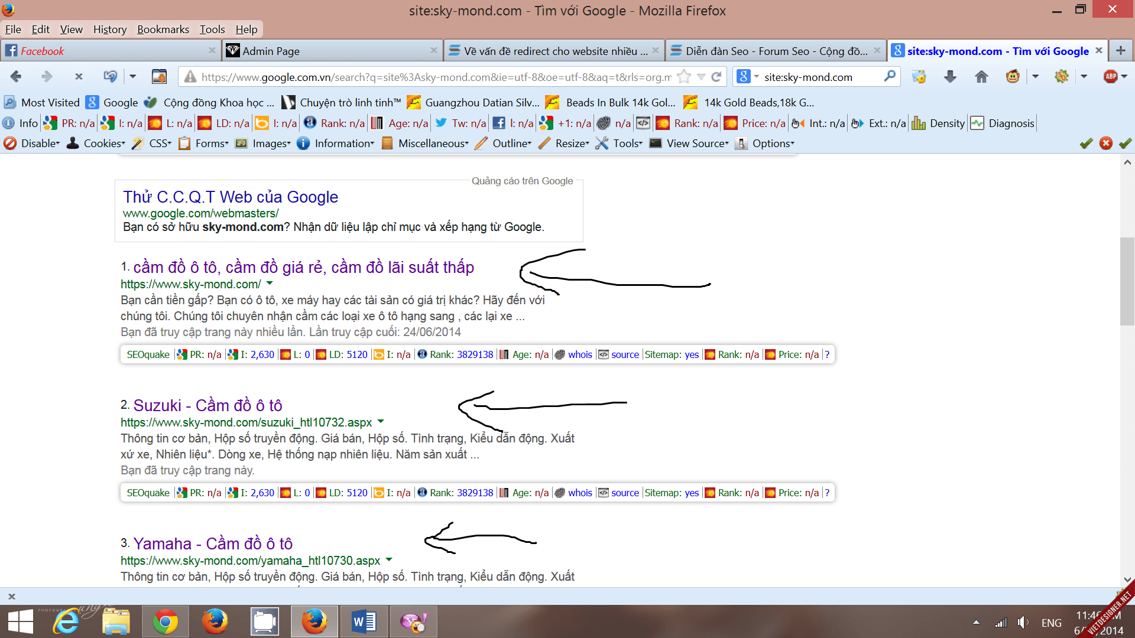
Task: Expand the Outline dropdown
Action: (504, 143)
